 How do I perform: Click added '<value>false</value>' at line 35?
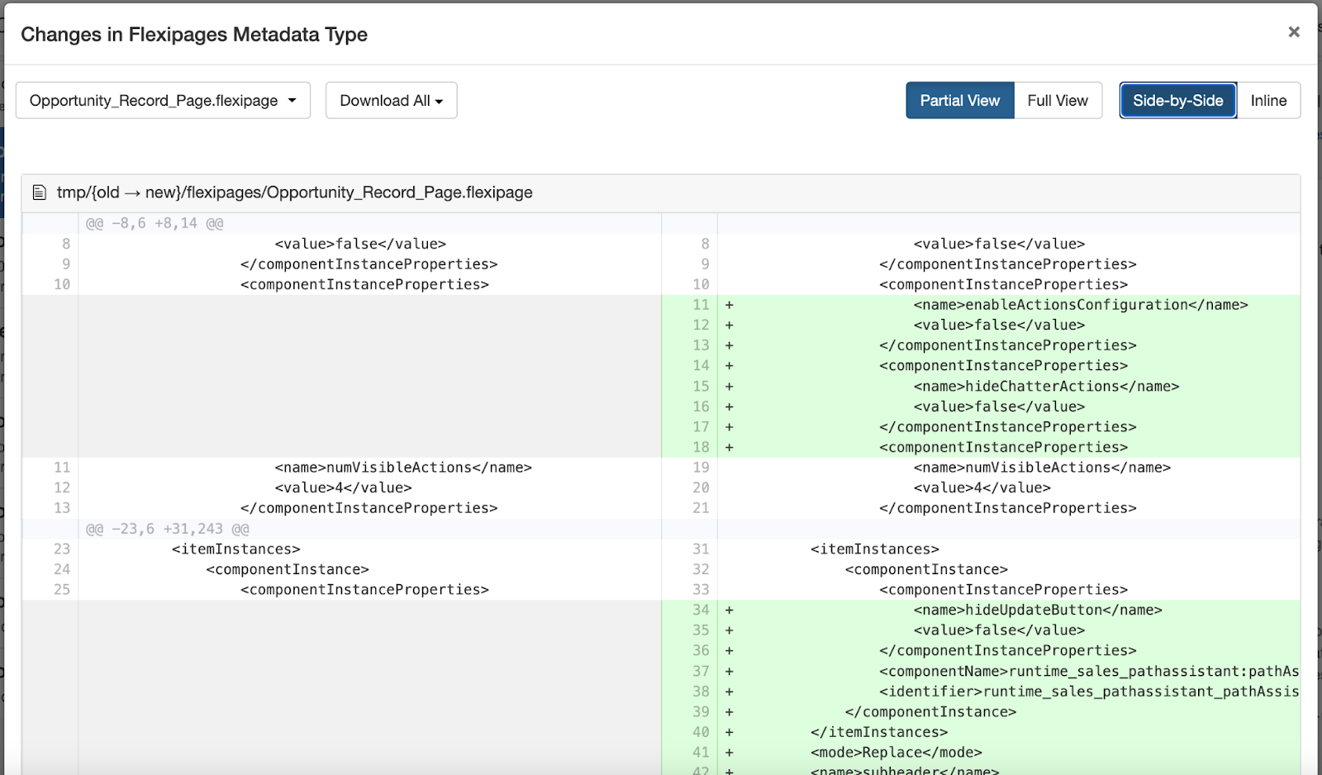999,630
